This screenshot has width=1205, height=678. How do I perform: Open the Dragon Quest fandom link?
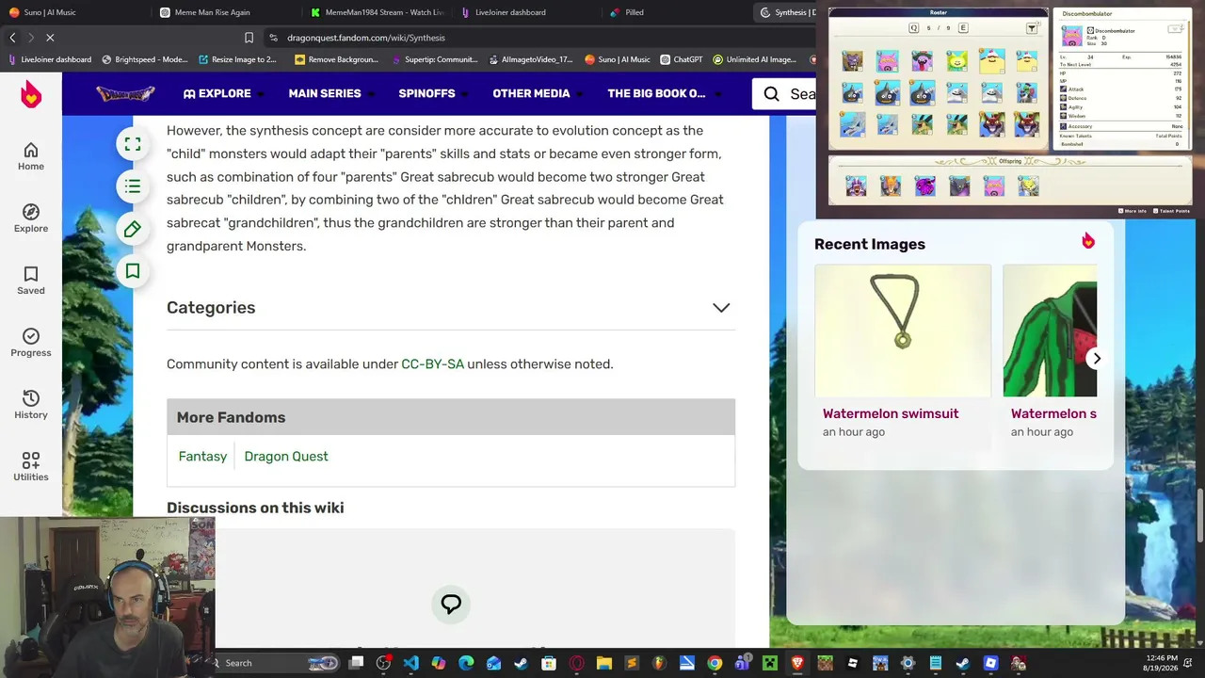286,456
